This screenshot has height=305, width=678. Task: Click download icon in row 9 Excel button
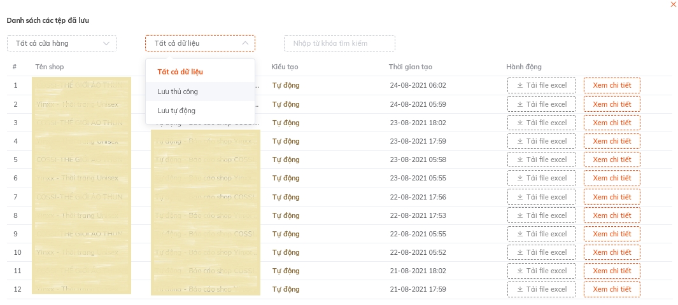click(x=519, y=234)
